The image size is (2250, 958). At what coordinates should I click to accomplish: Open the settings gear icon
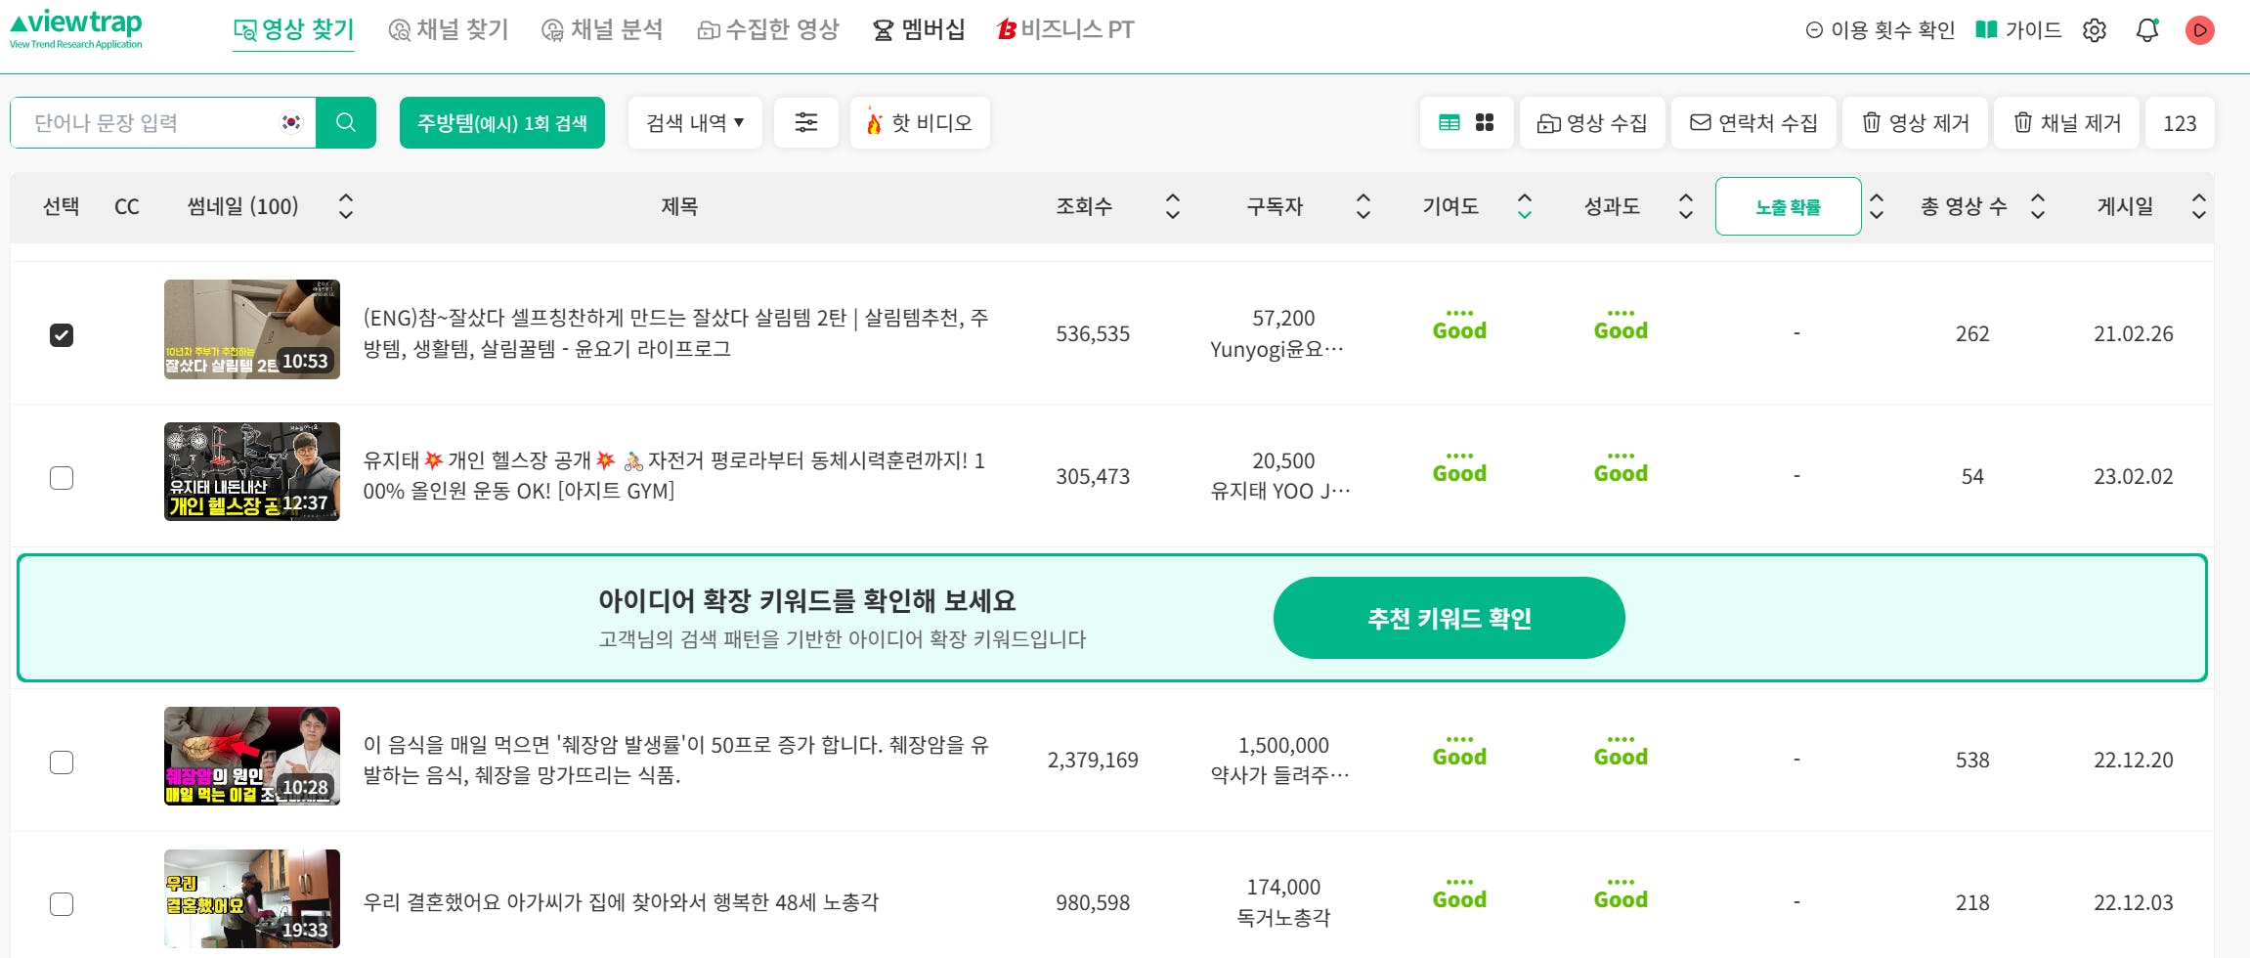(2094, 30)
